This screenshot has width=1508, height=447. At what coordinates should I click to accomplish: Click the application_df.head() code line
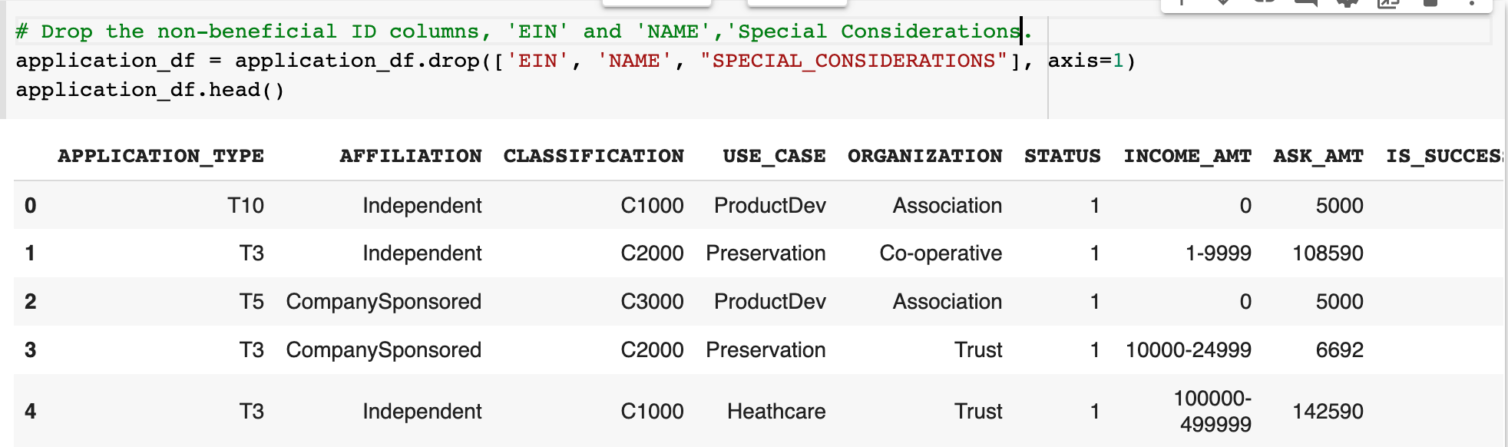point(150,90)
